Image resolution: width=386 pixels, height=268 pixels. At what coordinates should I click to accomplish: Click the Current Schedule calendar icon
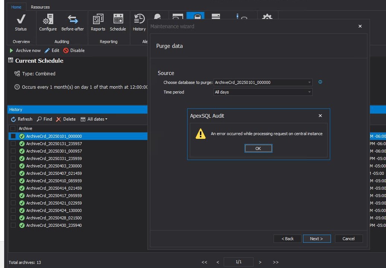[x=10, y=60]
